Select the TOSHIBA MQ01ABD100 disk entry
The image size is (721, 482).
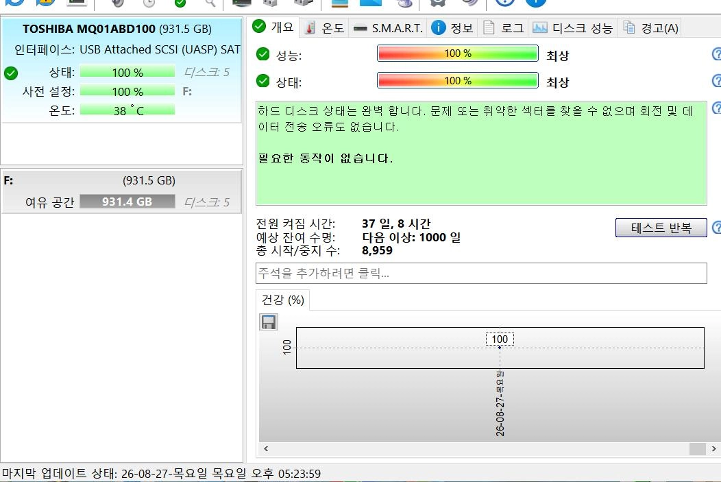click(121, 70)
